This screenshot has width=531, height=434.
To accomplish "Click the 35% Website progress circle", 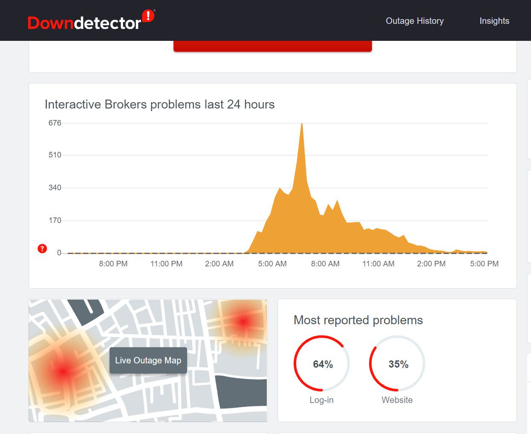I will point(397,363).
